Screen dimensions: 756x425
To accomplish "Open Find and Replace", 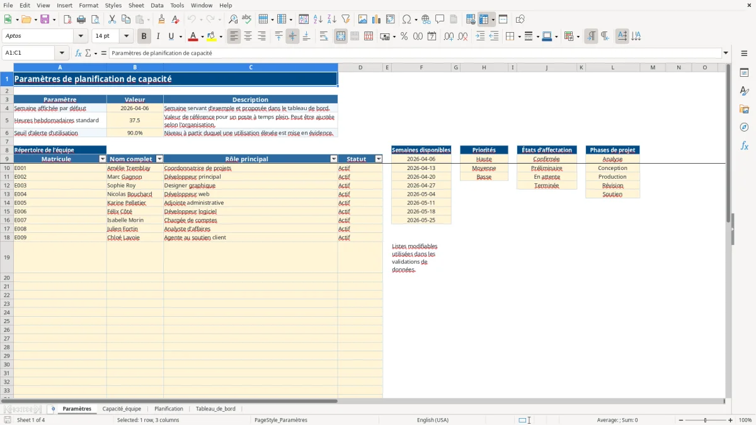I will tap(232, 20).
